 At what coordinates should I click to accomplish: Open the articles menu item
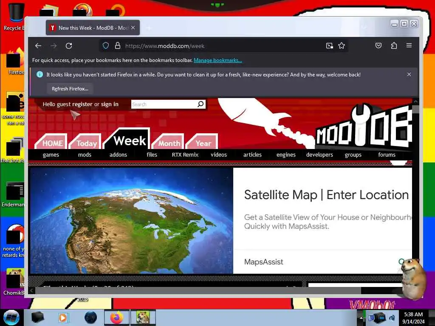coord(252,155)
